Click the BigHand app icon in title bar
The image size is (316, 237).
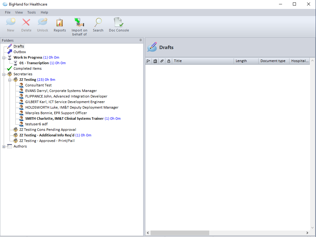pyautogui.click(x=5, y=4)
